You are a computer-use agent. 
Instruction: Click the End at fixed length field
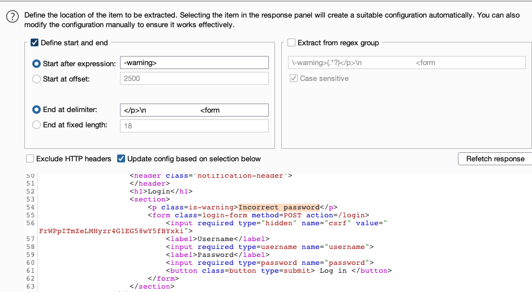194,126
